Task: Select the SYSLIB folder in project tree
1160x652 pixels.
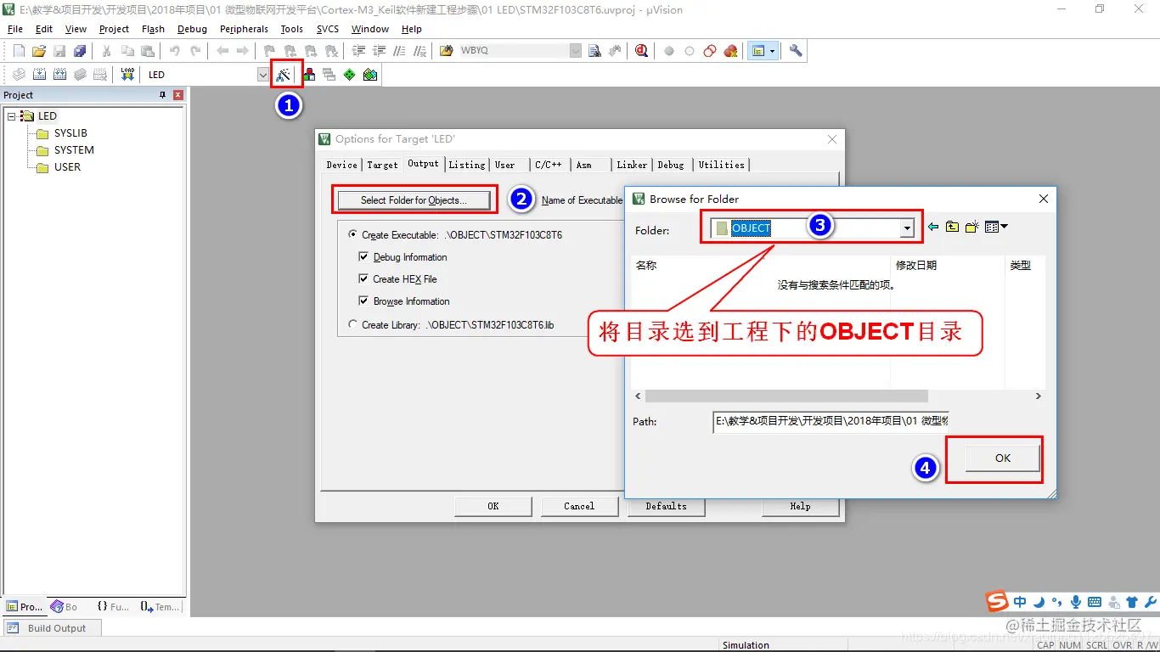Action: click(70, 133)
